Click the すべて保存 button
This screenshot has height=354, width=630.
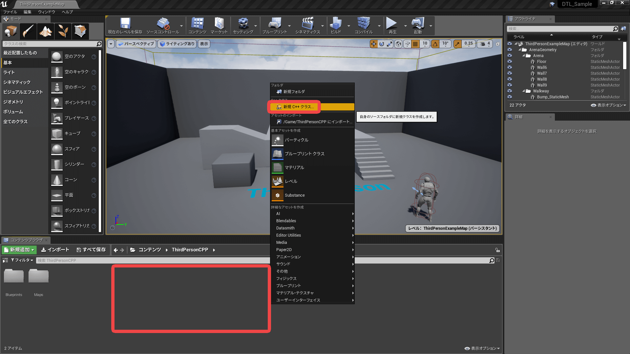tap(91, 250)
